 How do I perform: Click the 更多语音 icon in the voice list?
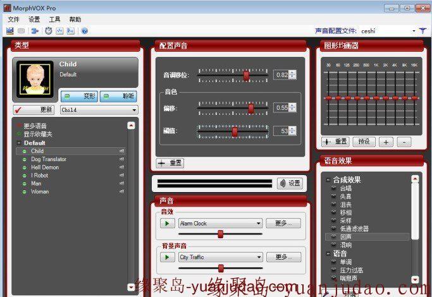click(x=19, y=126)
